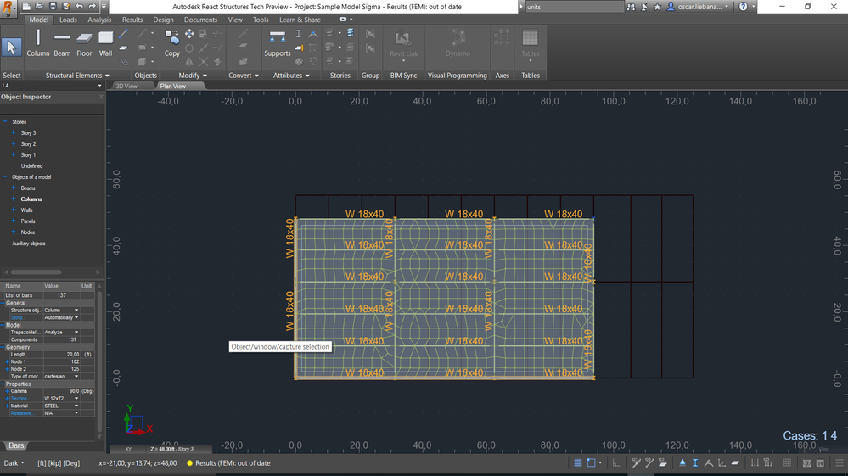This screenshot has height=476, width=848.
Task: Choose the Beam tool
Action: (62, 43)
